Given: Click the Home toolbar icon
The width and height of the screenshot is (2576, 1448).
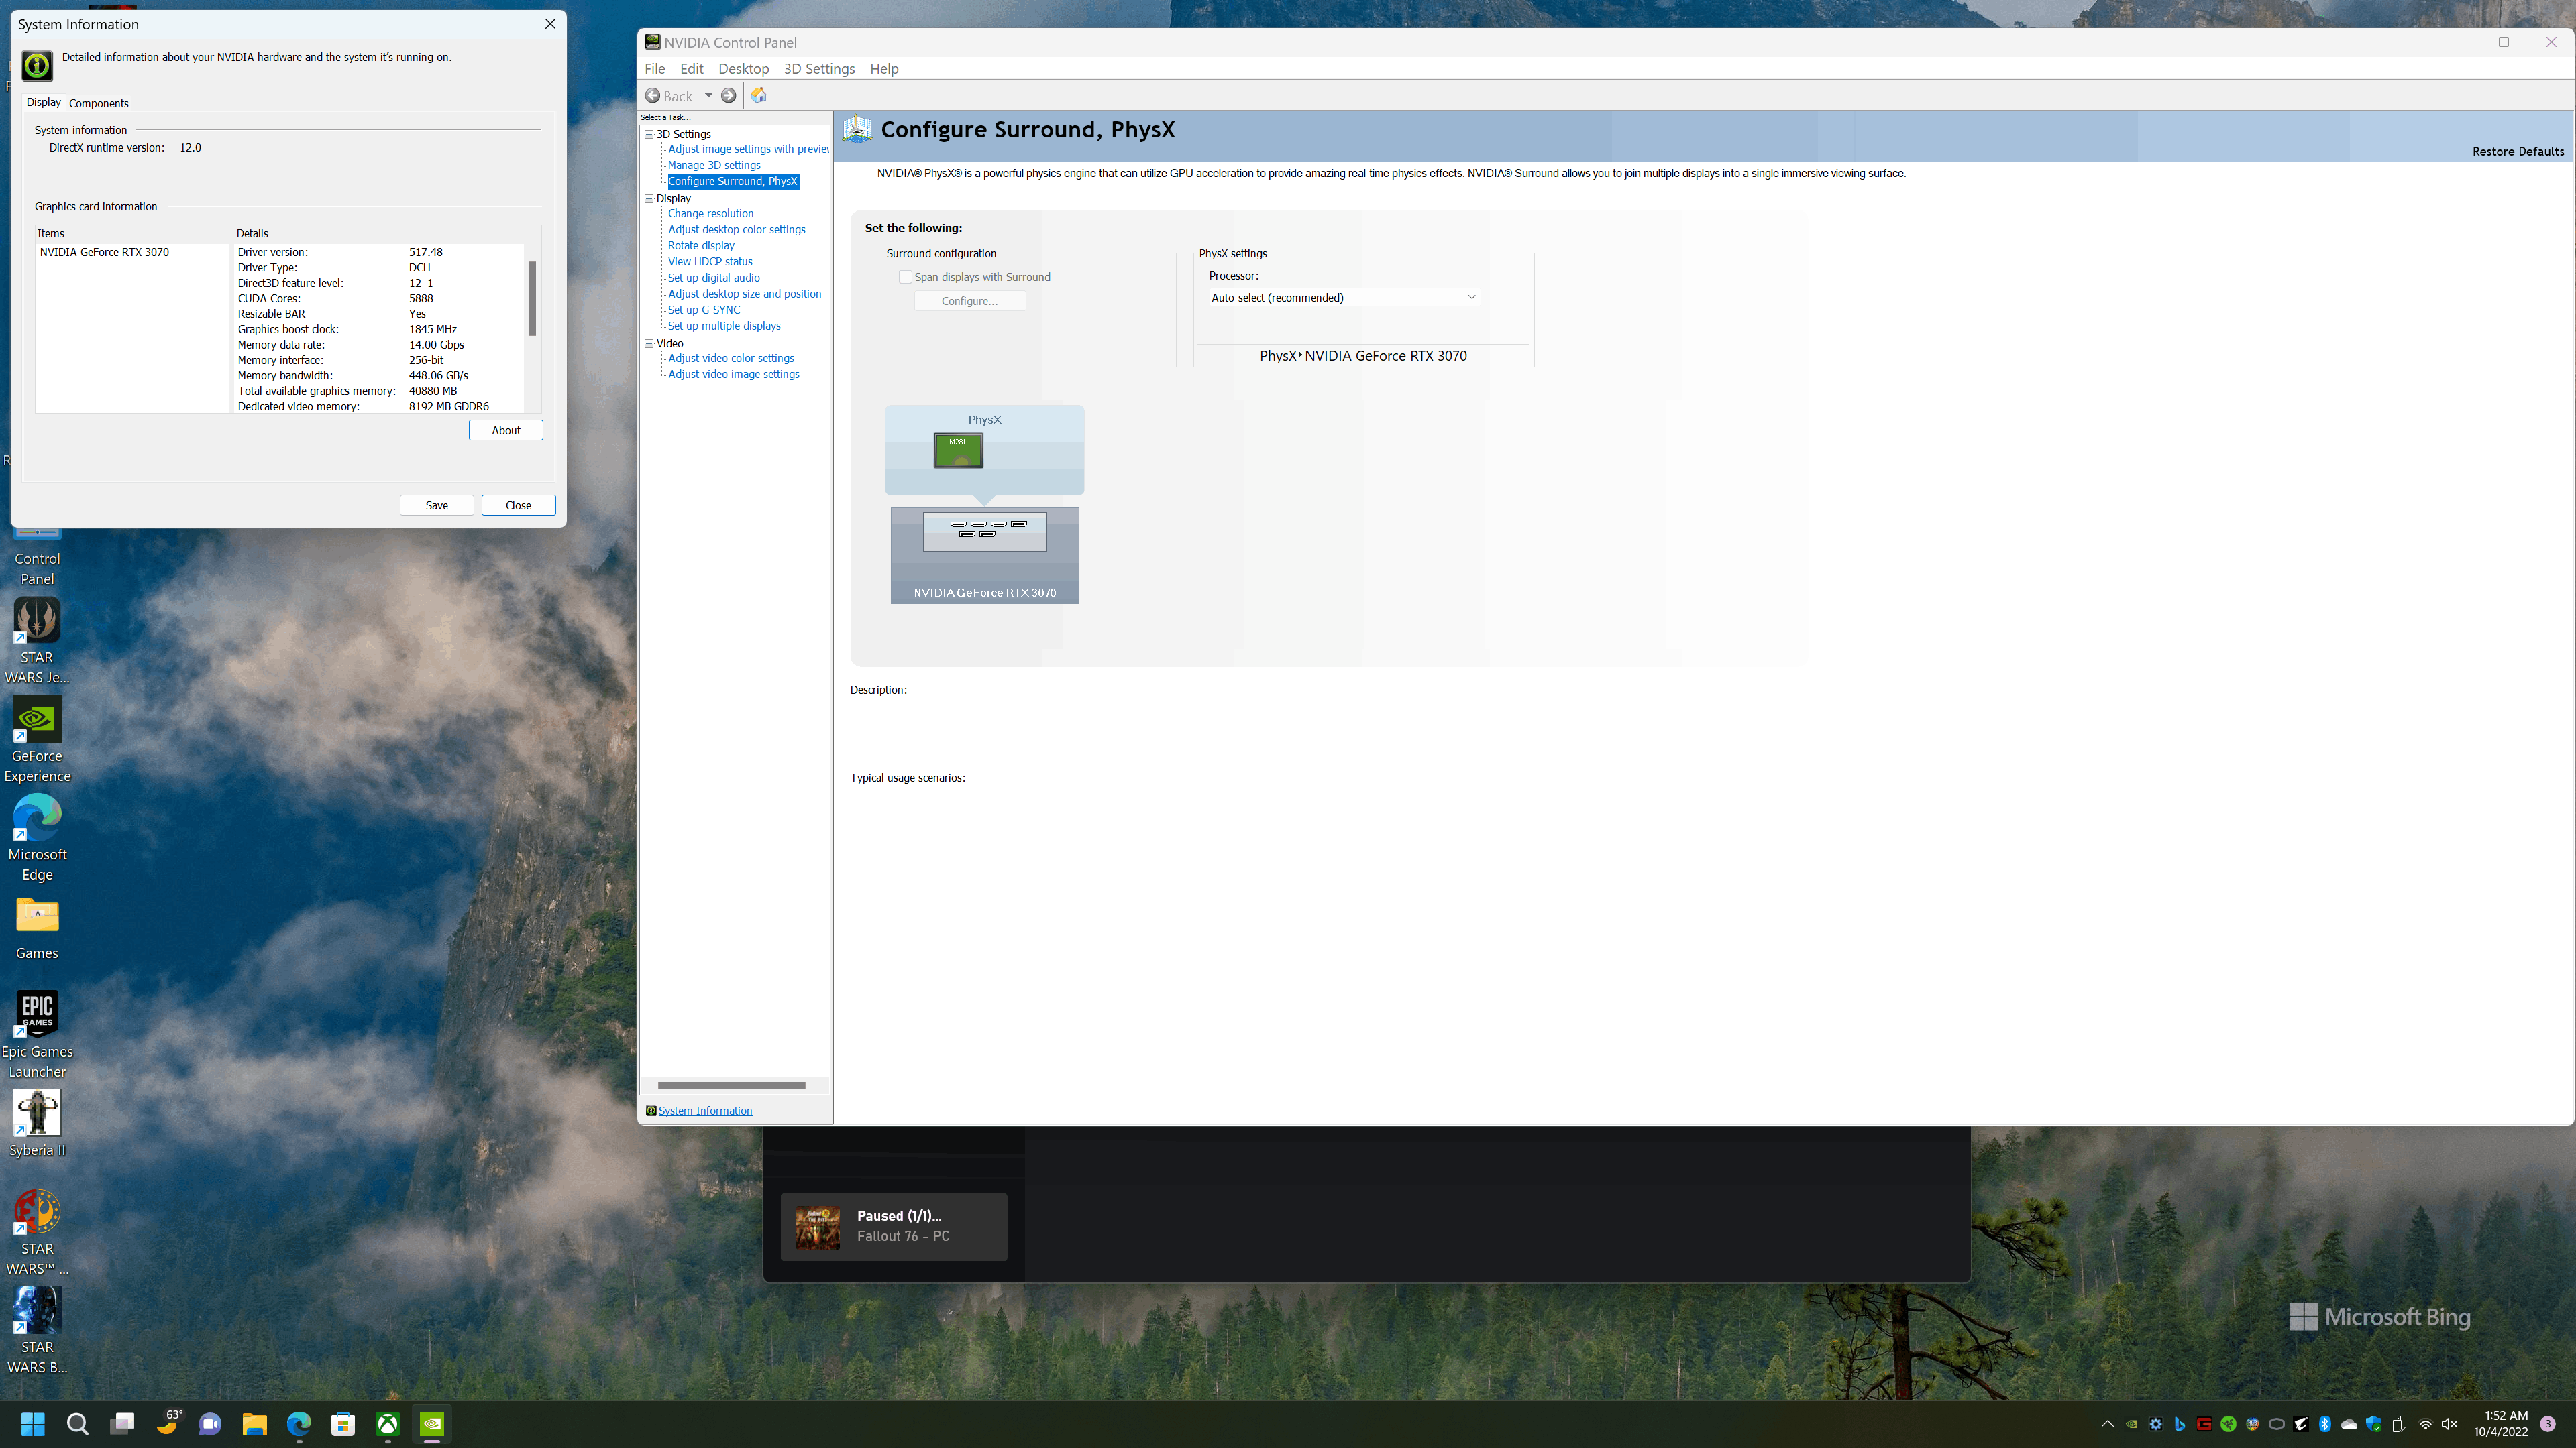Looking at the screenshot, I should [759, 96].
